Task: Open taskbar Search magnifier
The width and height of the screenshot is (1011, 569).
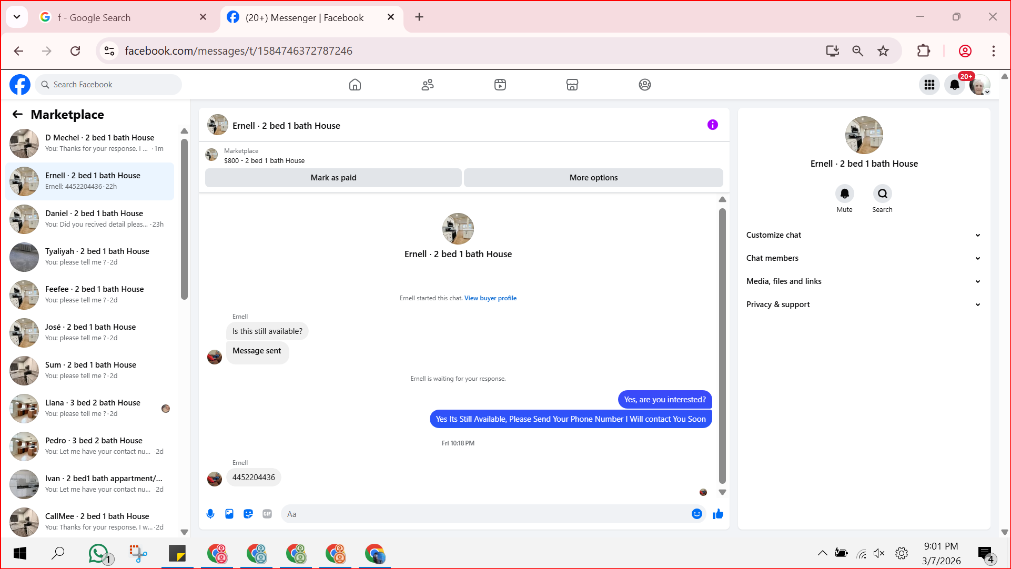Action: point(58,553)
